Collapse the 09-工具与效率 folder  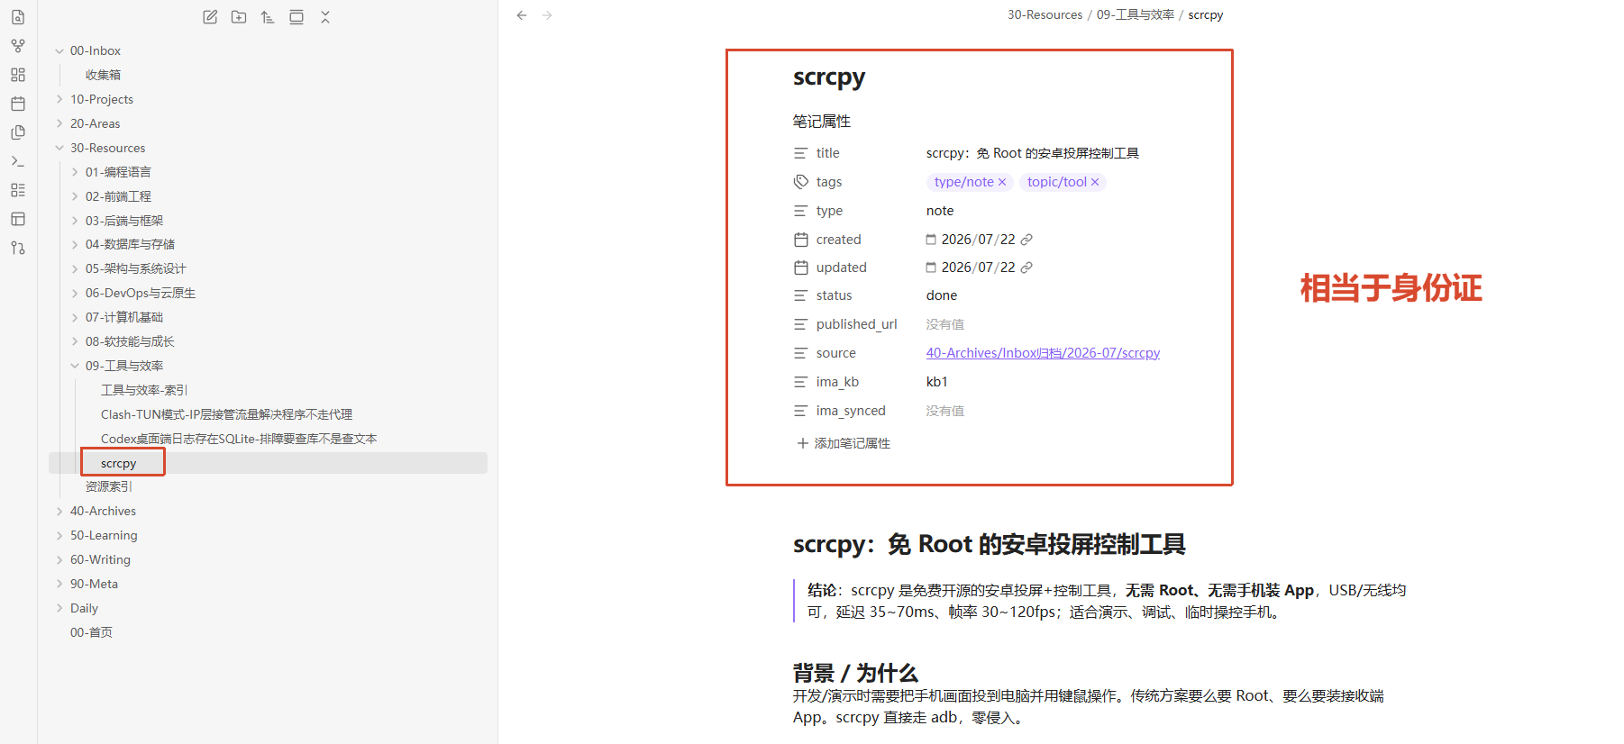[75, 366]
